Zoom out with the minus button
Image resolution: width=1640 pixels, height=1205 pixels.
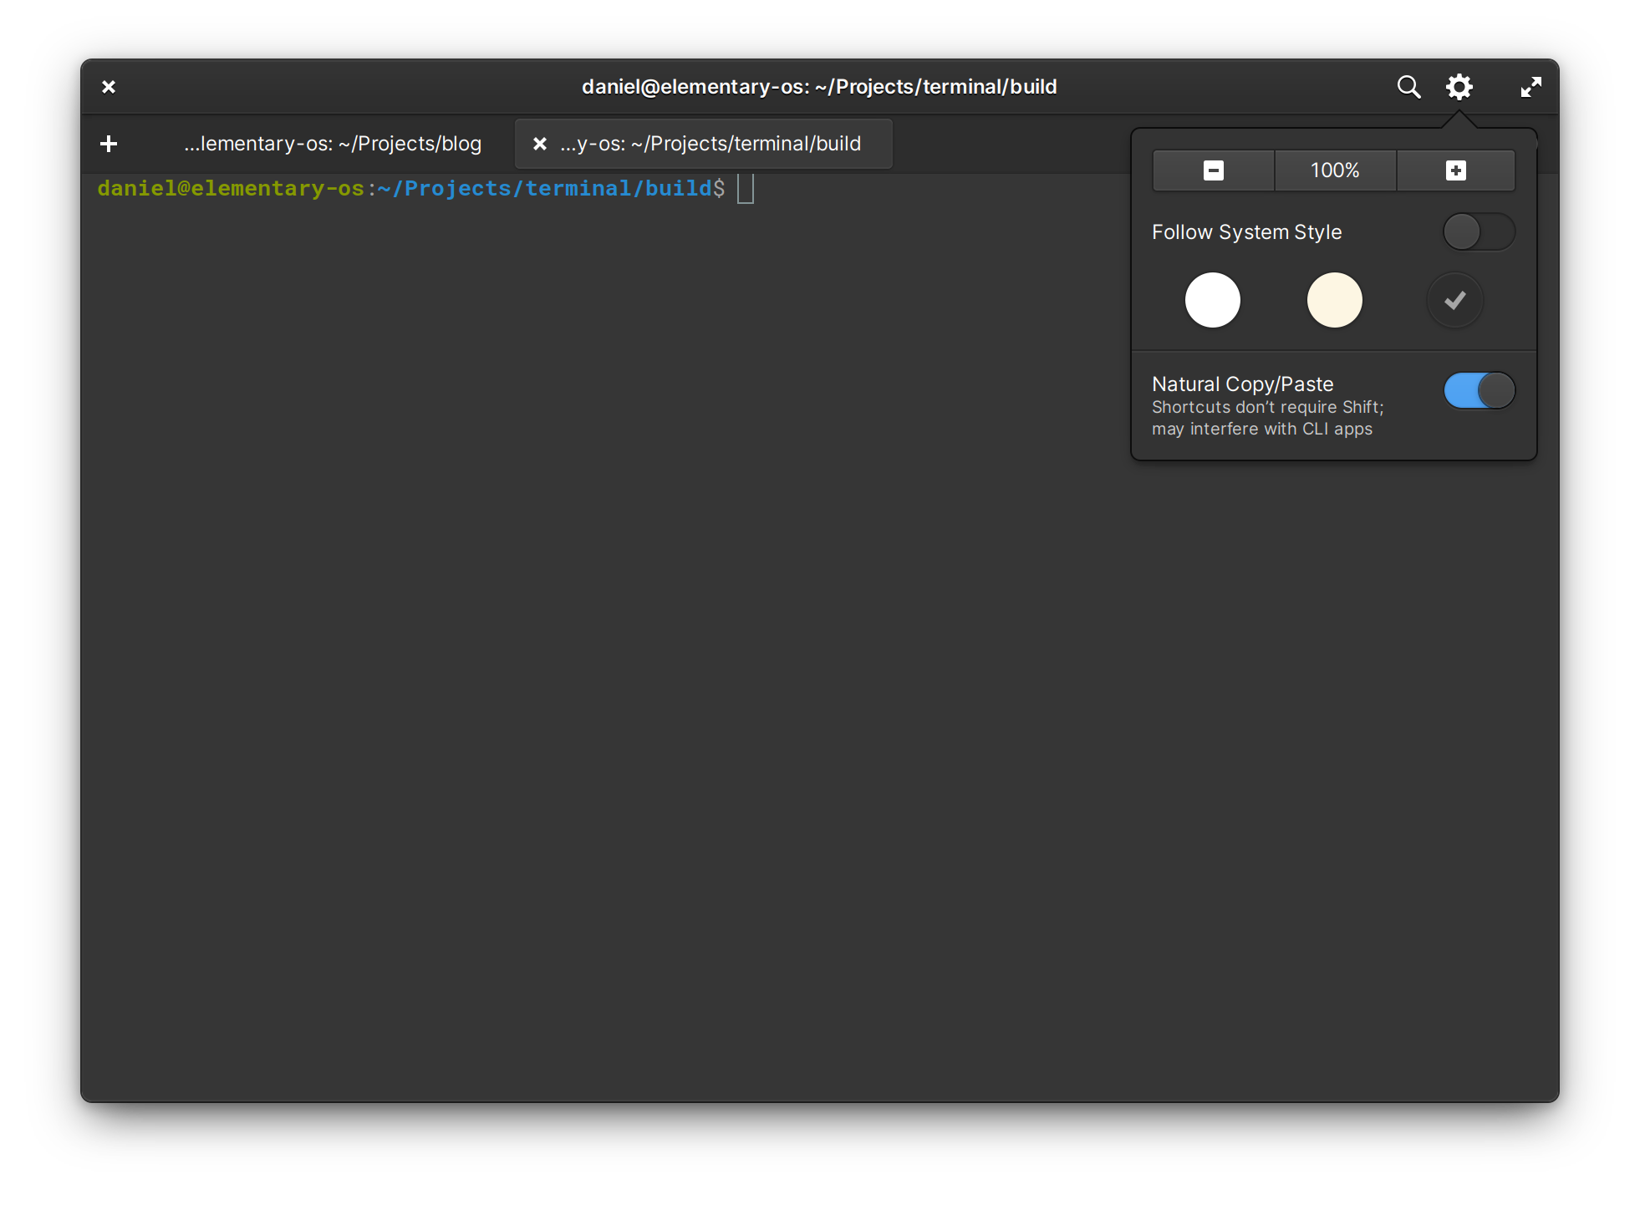point(1213,170)
